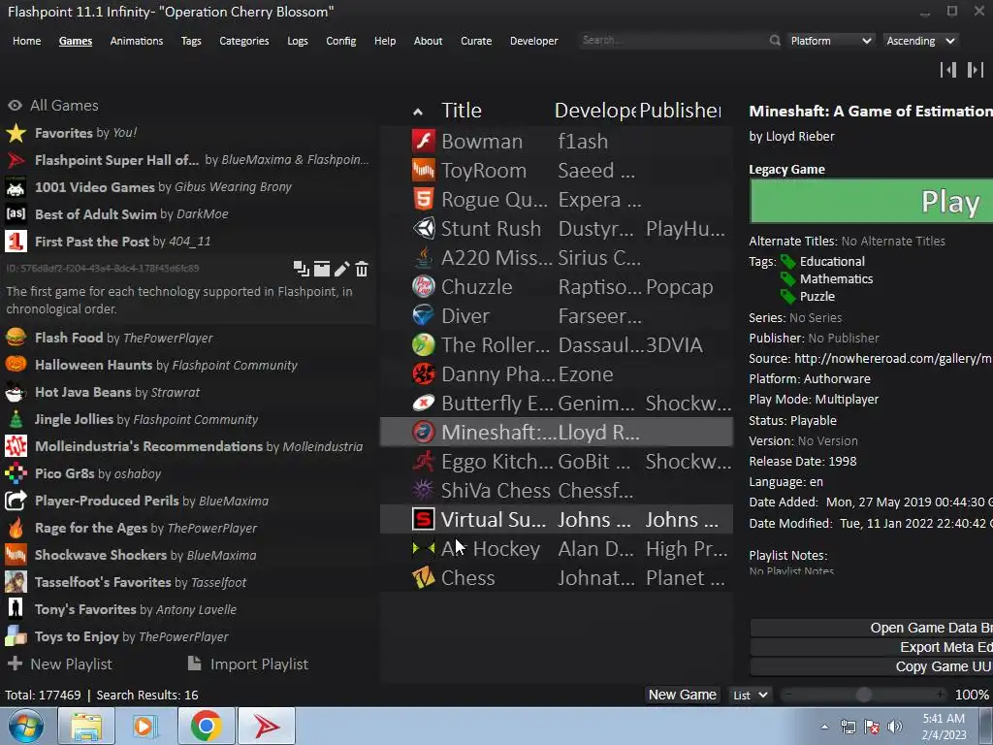The width and height of the screenshot is (993, 745).
Task: Click the delete playlist trash icon
Action: (x=362, y=270)
